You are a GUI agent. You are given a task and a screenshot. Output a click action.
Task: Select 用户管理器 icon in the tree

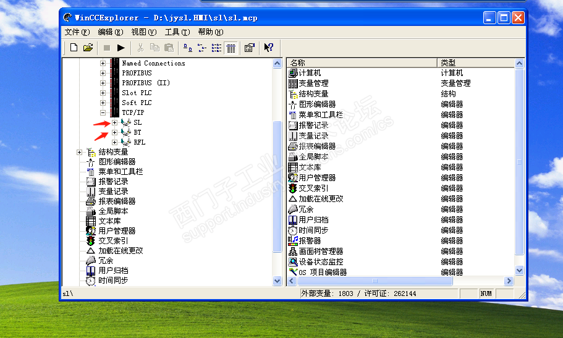91,231
